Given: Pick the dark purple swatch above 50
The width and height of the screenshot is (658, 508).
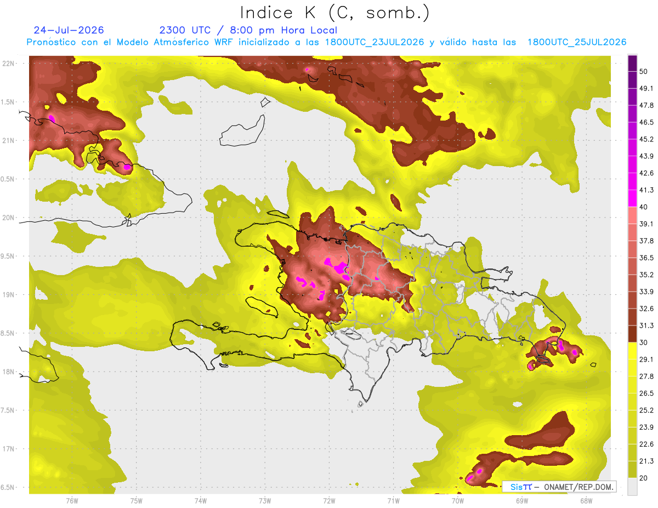Looking at the screenshot, I should click(632, 64).
